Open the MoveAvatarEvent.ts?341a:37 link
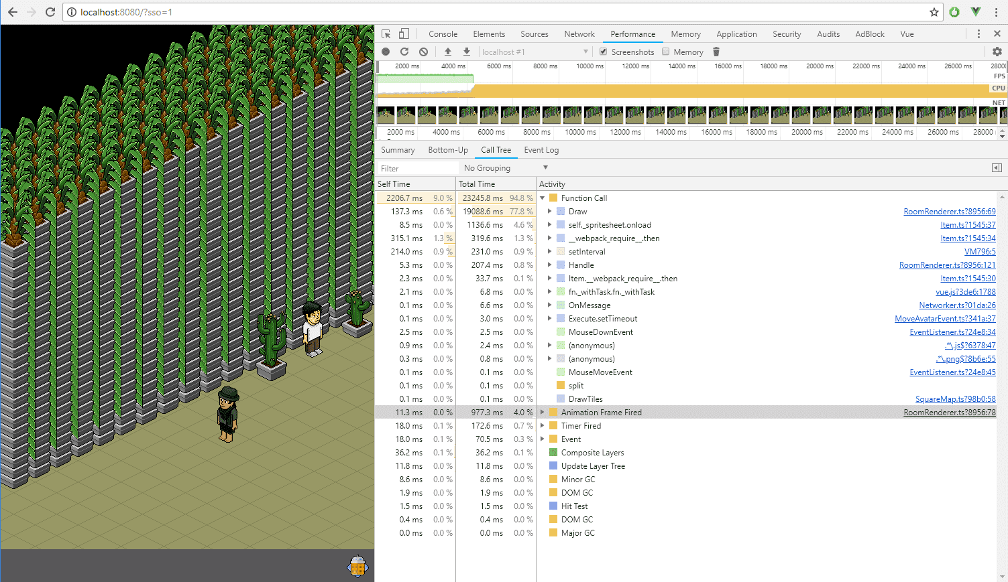 945,319
